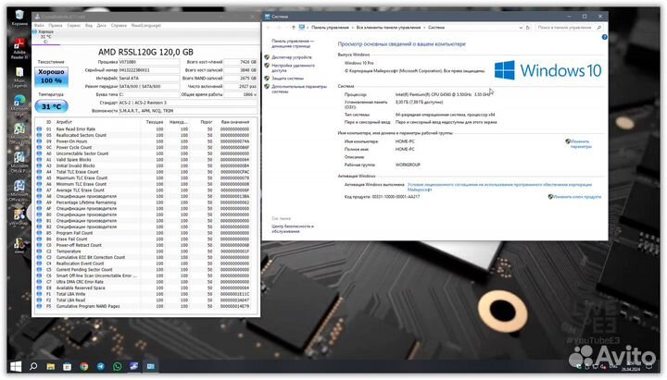Click the control panel search field
This screenshot has height=380, width=667.
569,27
